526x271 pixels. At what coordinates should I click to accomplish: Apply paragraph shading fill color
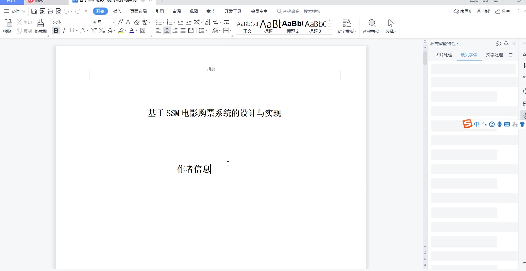coord(215,30)
